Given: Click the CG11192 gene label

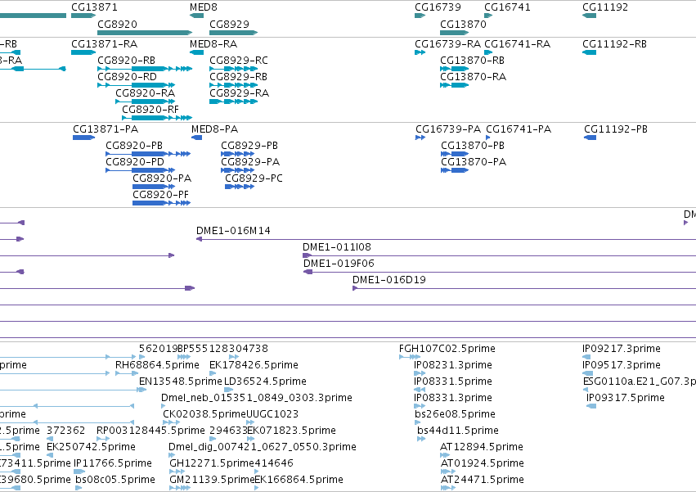Looking at the screenshot, I should click(x=605, y=7).
